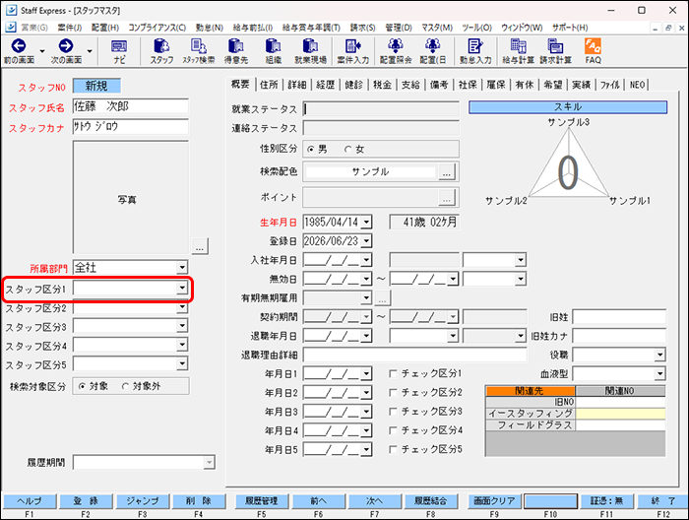This screenshot has height=520, width=689.
Task: Select 対象外 for 検索対象区分
Action: (x=125, y=386)
